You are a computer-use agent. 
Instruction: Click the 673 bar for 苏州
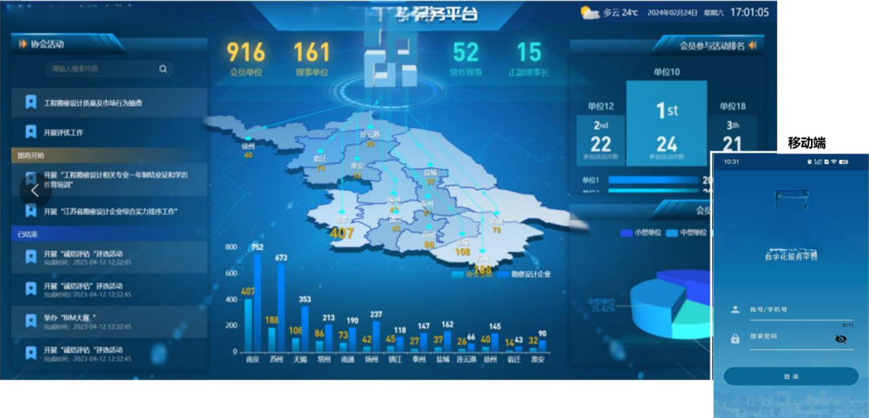pyautogui.click(x=281, y=308)
